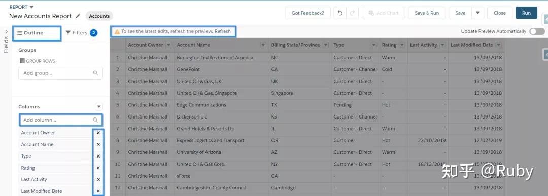Click the Refresh preview link

(x=223, y=31)
